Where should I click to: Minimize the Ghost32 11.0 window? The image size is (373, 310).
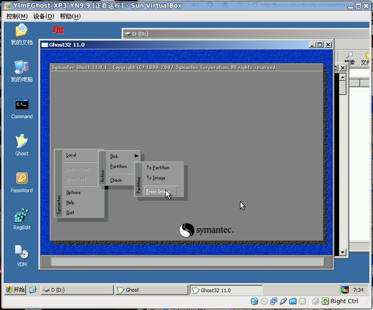coord(312,45)
